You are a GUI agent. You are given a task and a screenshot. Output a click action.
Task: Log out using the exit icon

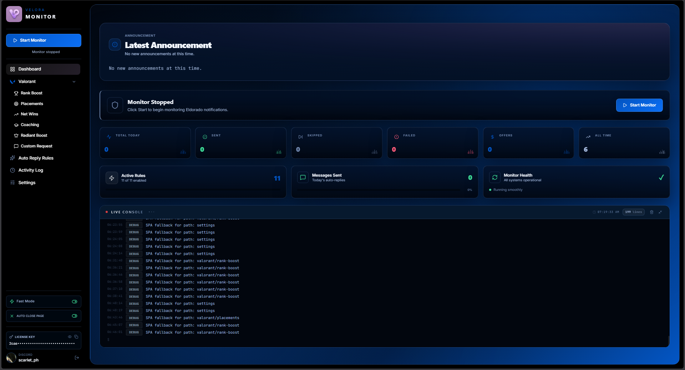tap(77, 358)
